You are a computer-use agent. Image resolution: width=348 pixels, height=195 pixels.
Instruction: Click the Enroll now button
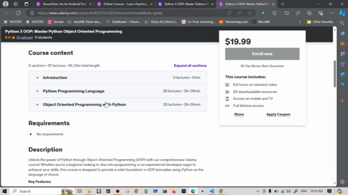262,54
